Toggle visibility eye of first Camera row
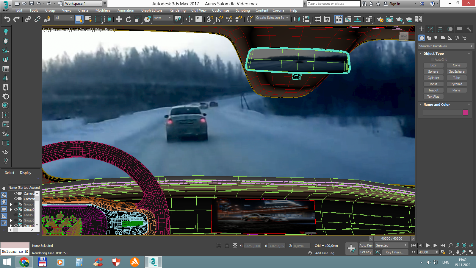The image size is (476, 268). tap(16, 193)
